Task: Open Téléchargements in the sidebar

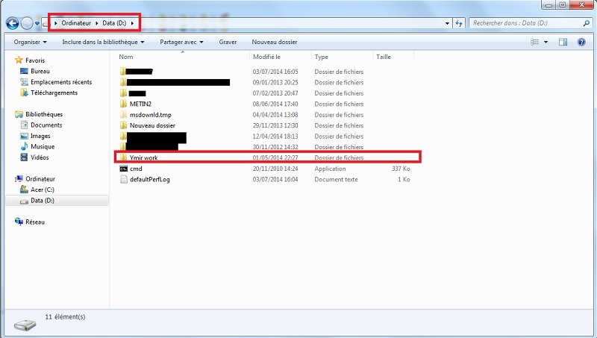Action: pos(54,93)
